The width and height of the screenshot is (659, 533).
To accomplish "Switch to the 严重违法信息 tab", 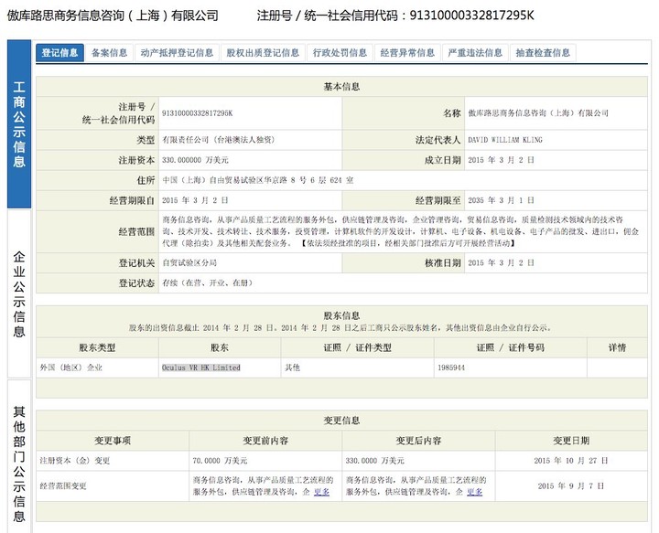I will point(475,53).
